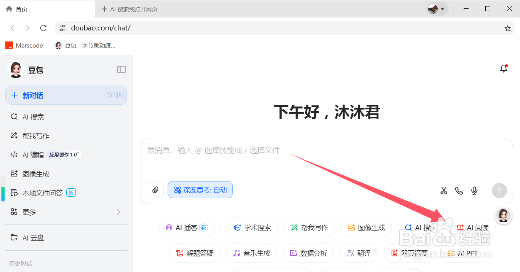Open the Marscode bookmark

[24, 46]
